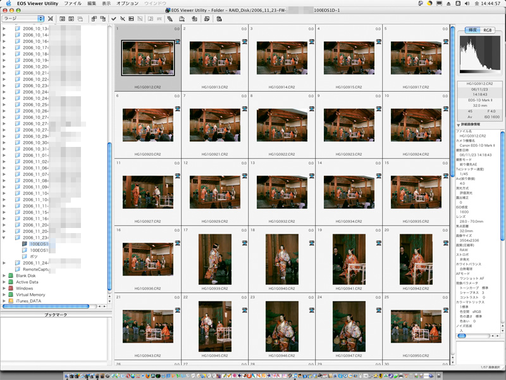This screenshot has width=506, height=380.
Task: Click the last icon at the toolbar's right end
Action: coord(219,19)
